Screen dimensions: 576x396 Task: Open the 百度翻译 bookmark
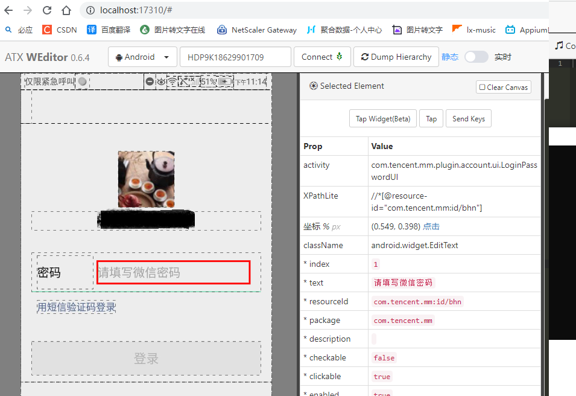tap(109, 30)
